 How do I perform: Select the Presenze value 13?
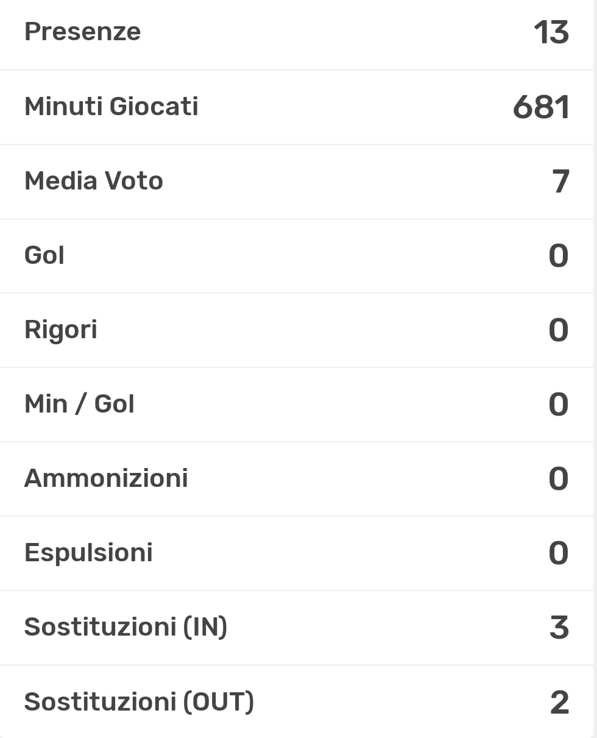pos(551,32)
